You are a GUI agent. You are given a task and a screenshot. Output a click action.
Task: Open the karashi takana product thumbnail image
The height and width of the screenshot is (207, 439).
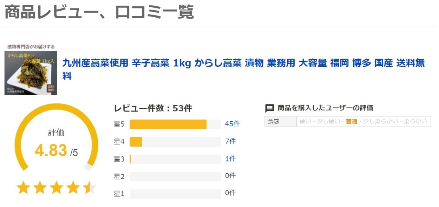coord(31,69)
